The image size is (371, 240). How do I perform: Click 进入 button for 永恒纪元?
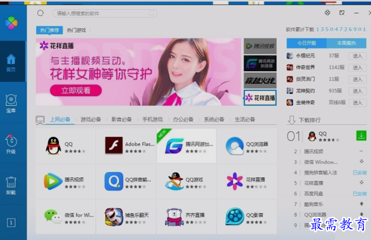[358, 56]
